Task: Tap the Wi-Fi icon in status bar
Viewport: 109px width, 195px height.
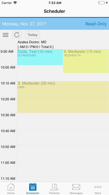Action: point(15,3)
